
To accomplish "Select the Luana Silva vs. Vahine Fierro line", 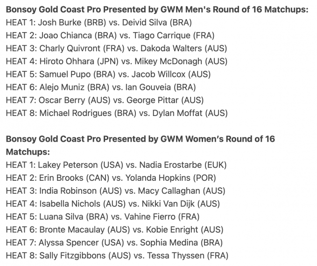I will click(x=103, y=217).
